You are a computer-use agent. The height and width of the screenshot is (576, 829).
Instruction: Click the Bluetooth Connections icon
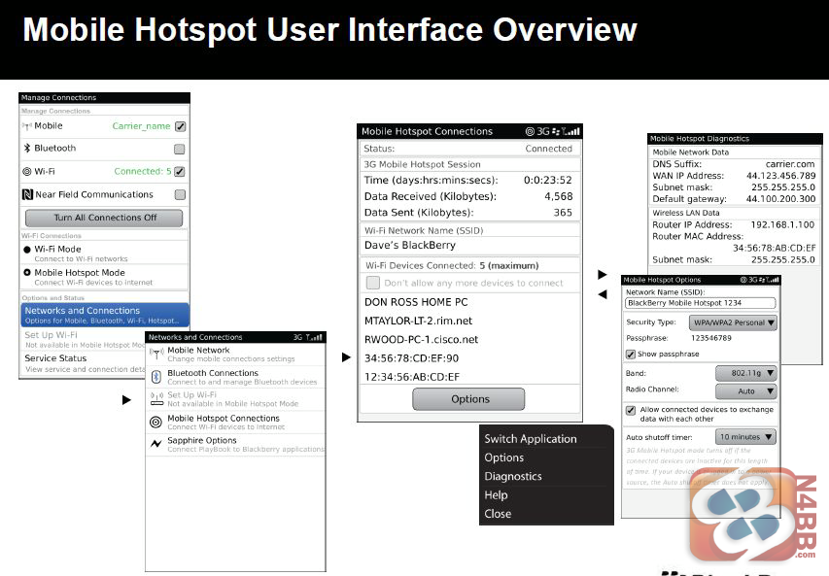[155, 377]
